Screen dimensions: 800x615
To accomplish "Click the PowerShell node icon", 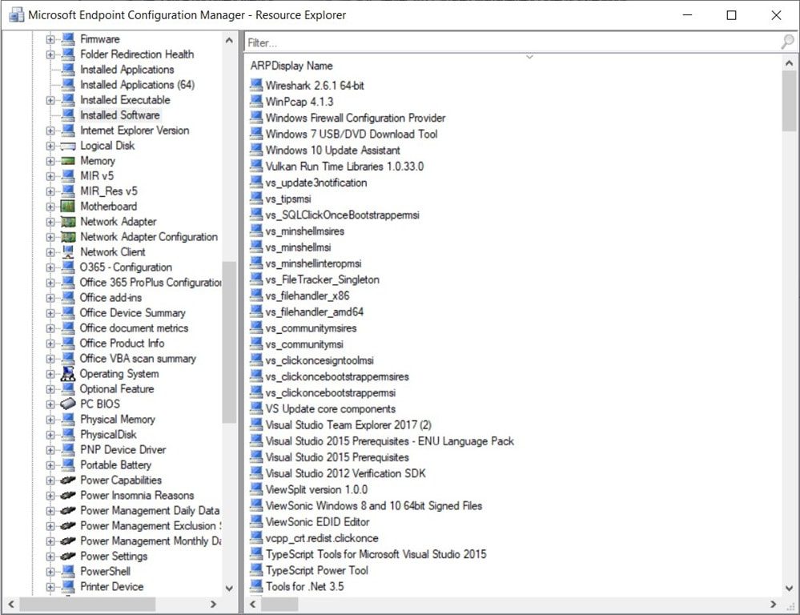I will (x=68, y=571).
